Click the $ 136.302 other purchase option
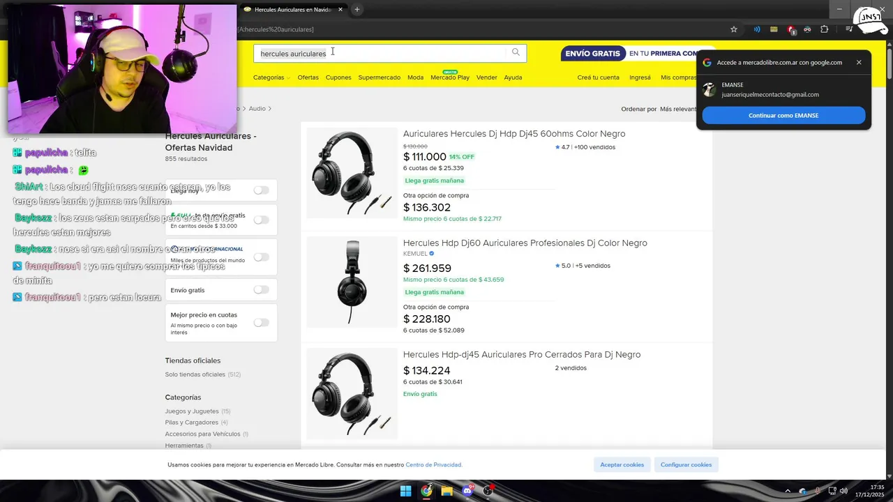This screenshot has height=502, width=893. pos(427,207)
